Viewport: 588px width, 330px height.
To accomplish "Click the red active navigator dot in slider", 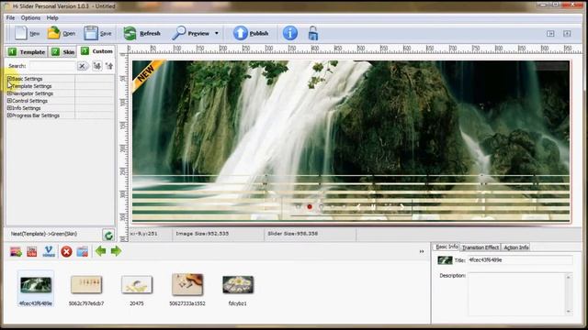I will point(310,206).
